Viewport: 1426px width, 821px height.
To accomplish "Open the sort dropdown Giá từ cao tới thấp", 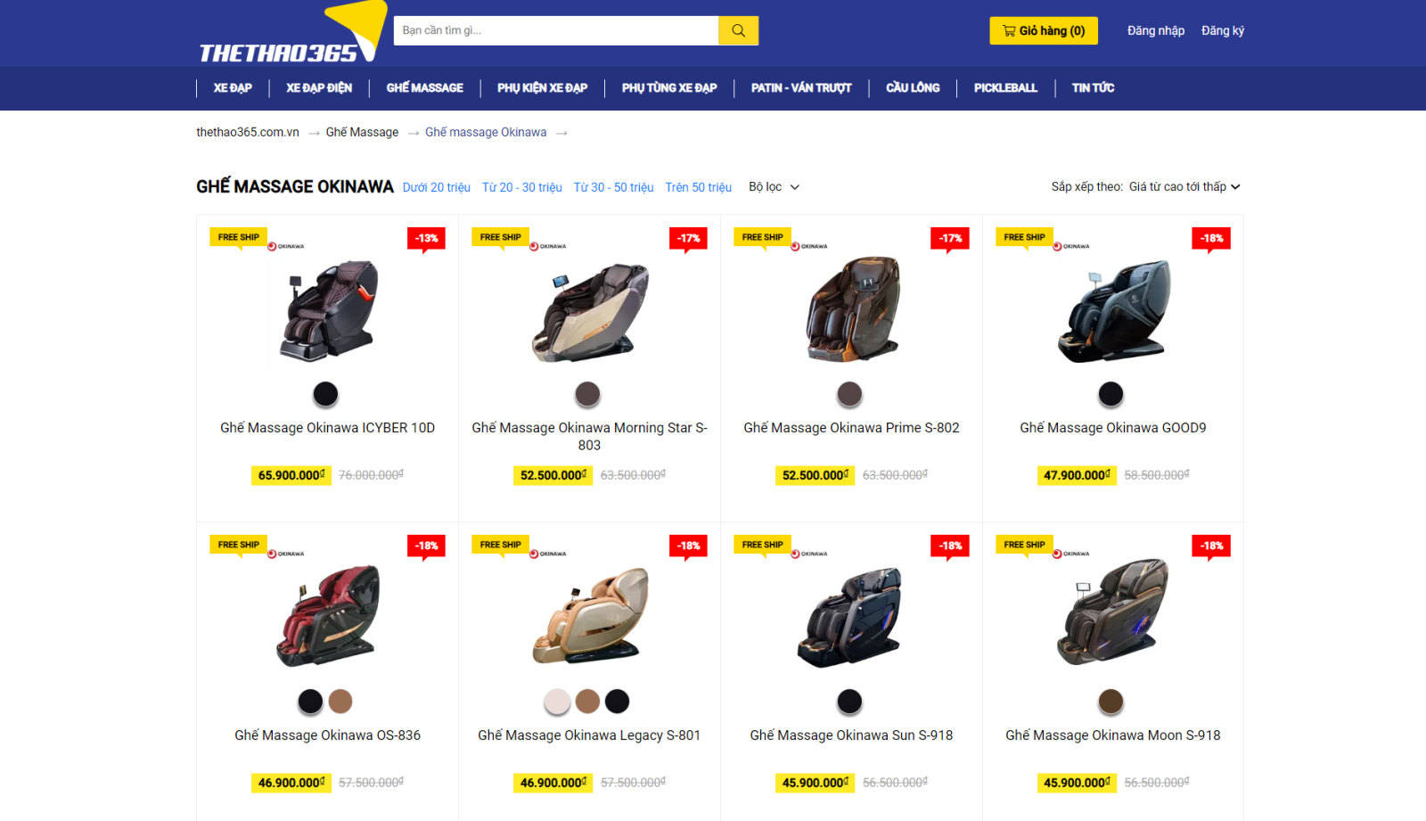I will [x=1184, y=187].
